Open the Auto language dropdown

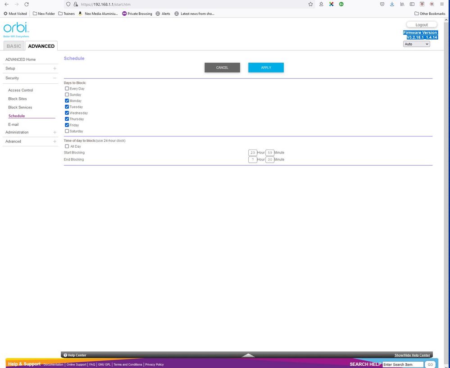pos(416,44)
